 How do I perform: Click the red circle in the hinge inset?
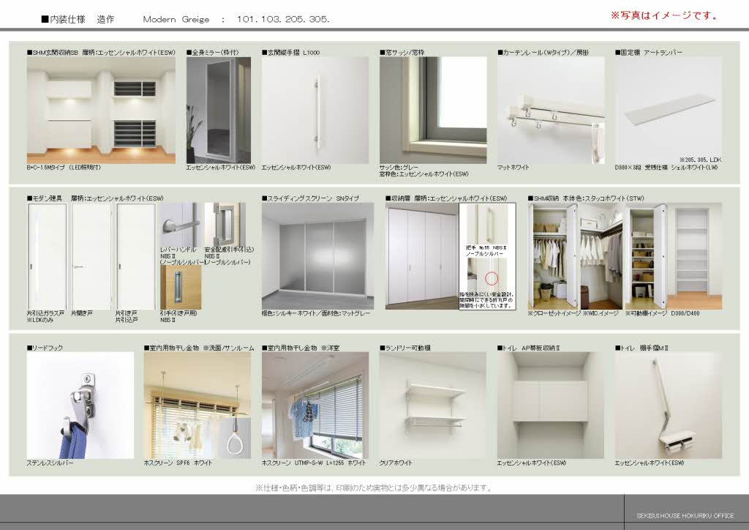pyautogui.click(x=491, y=278)
